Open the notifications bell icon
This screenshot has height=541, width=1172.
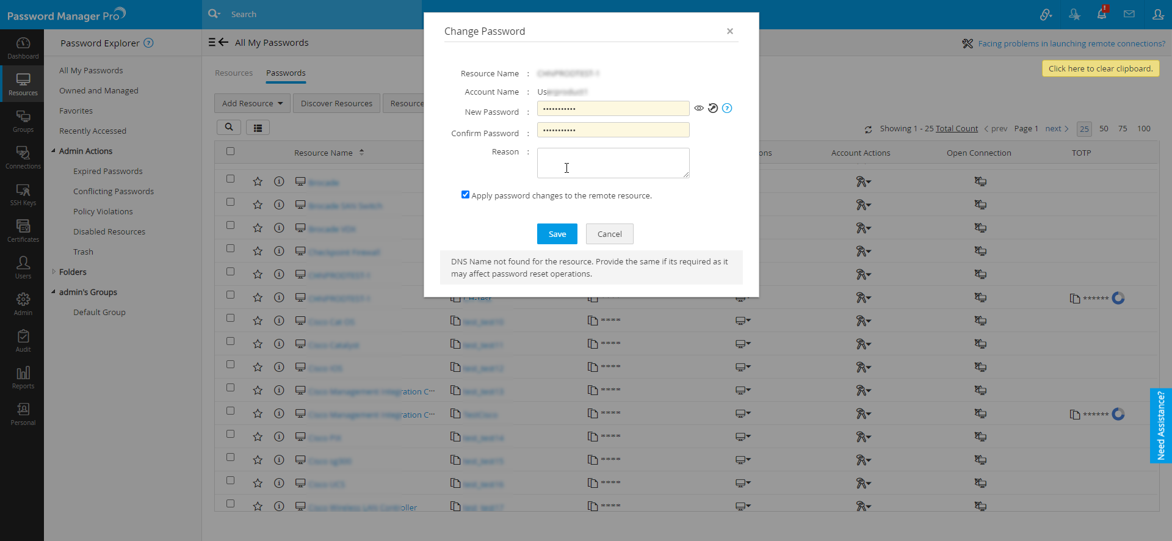click(1102, 14)
